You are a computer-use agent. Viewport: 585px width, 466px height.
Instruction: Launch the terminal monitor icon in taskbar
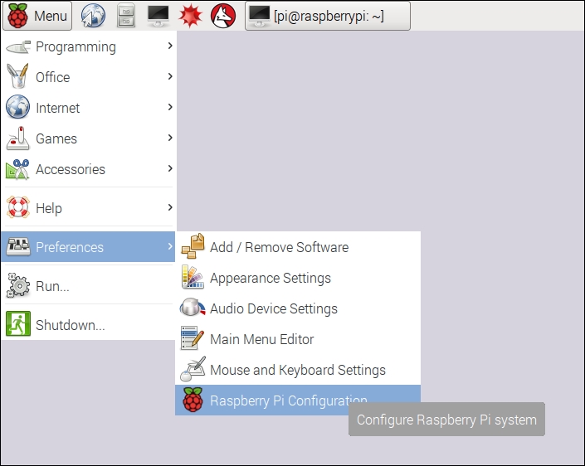(x=158, y=16)
